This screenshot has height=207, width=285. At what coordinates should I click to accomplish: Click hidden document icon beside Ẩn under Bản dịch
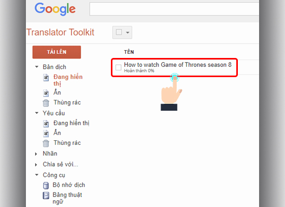(46, 93)
